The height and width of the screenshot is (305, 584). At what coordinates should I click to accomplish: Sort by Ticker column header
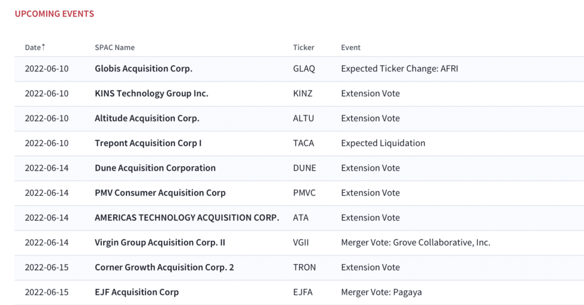pos(303,48)
